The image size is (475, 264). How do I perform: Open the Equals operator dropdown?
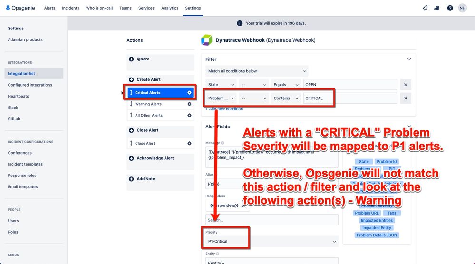tap(286, 85)
